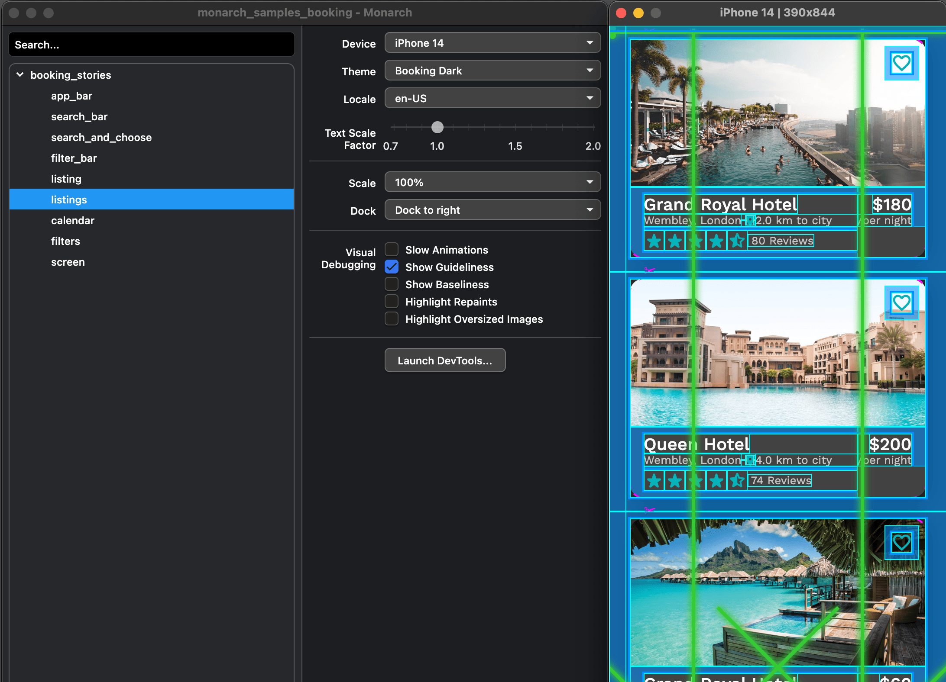
Task: Click the 80 Reviews text link
Action: click(782, 241)
